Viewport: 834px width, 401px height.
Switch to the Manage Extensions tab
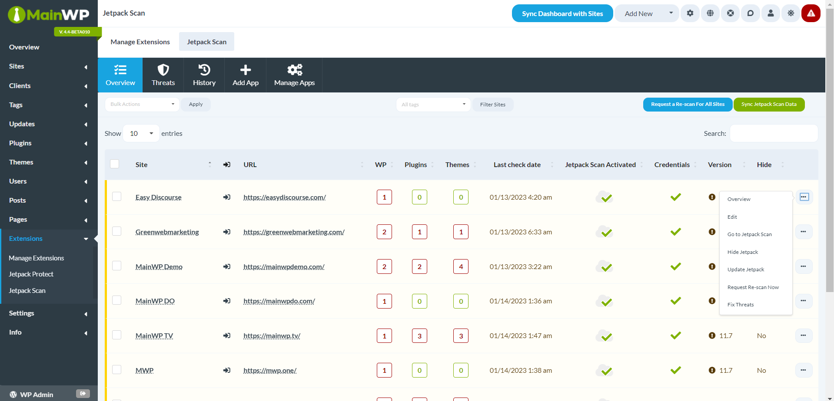coord(140,42)
